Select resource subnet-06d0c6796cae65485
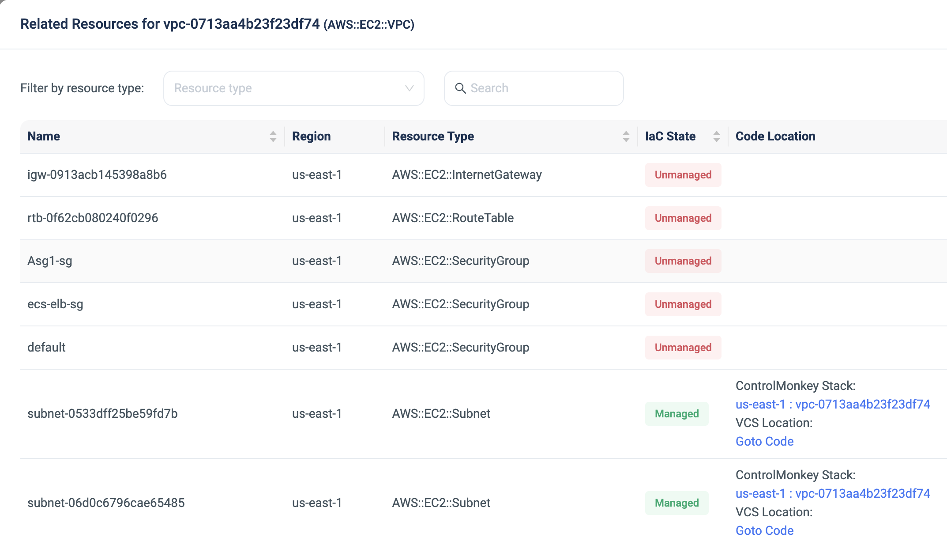Image resolution: width=947 pixels, height=545 pixels. [x=106, y=503]
